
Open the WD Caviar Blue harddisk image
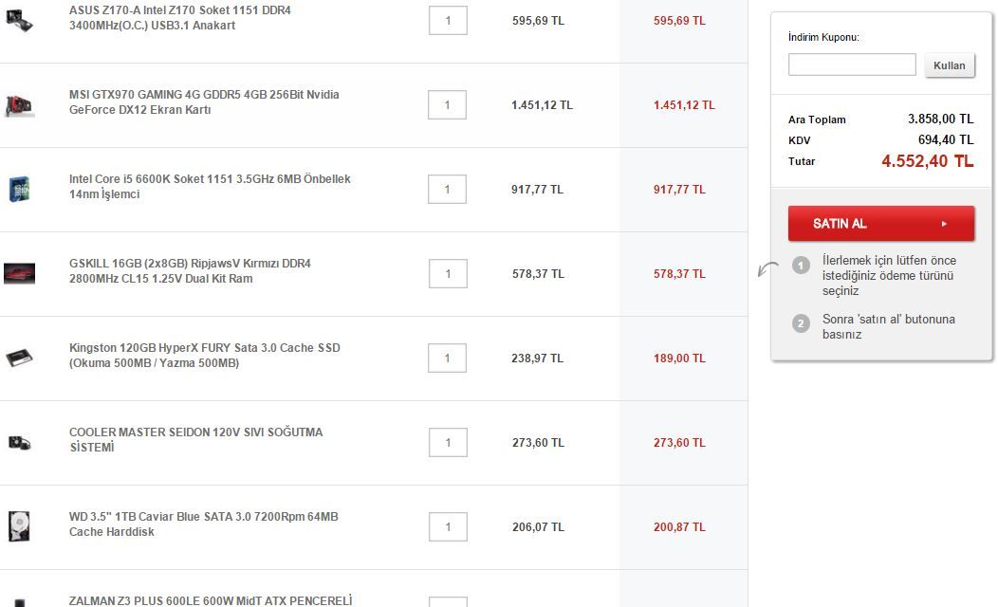click(19, 526)
